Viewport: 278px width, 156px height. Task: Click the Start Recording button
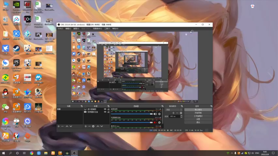coord(198,113)
